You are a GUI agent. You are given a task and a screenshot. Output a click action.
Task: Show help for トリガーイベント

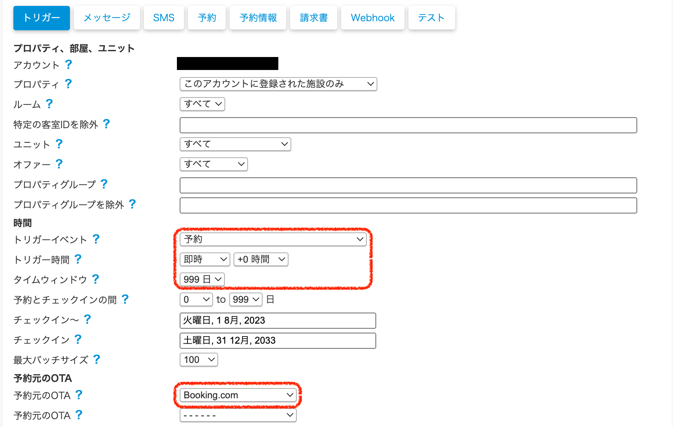(x=96, y=239)
